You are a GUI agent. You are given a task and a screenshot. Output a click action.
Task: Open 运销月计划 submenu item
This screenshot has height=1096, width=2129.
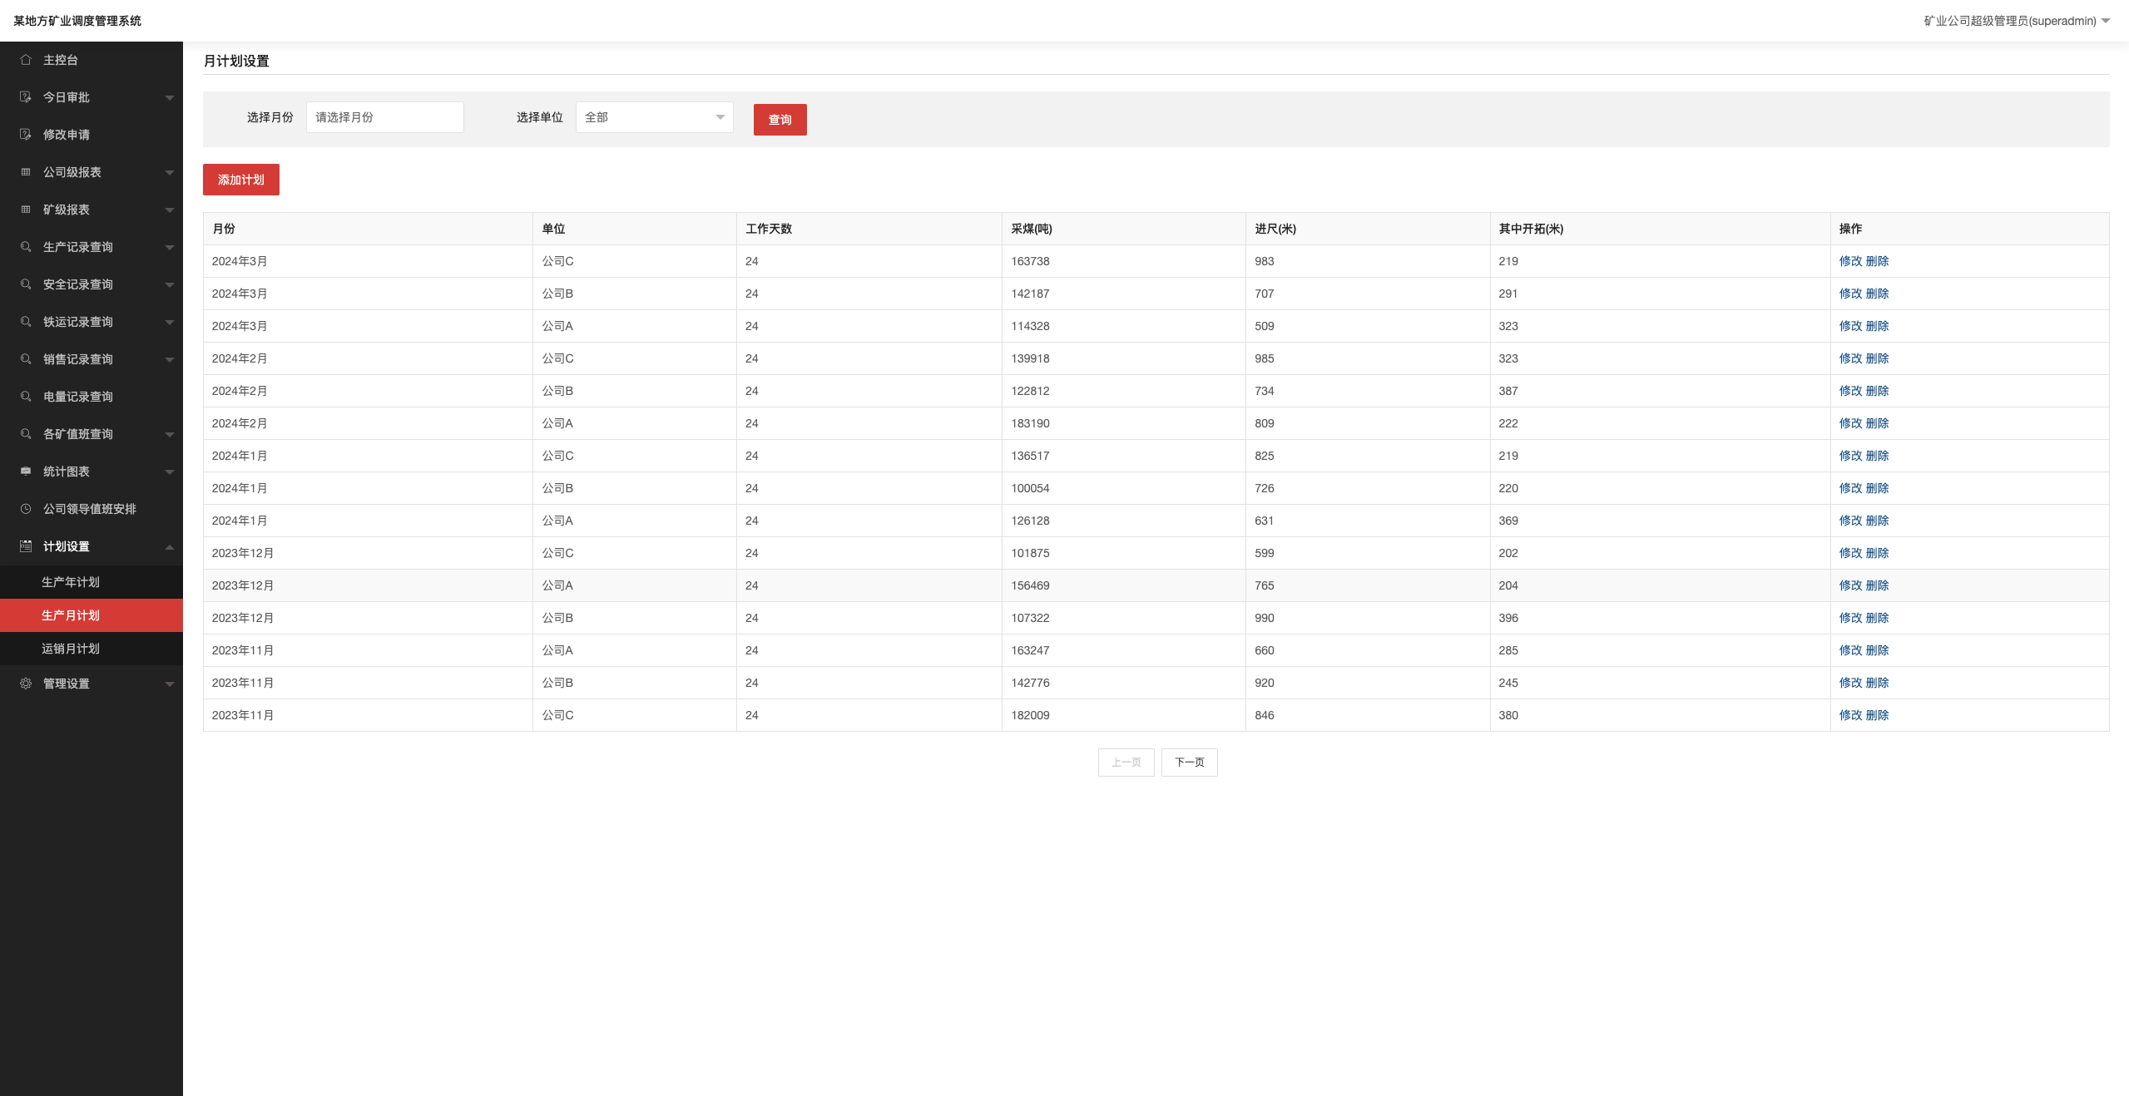click(92, 649)
